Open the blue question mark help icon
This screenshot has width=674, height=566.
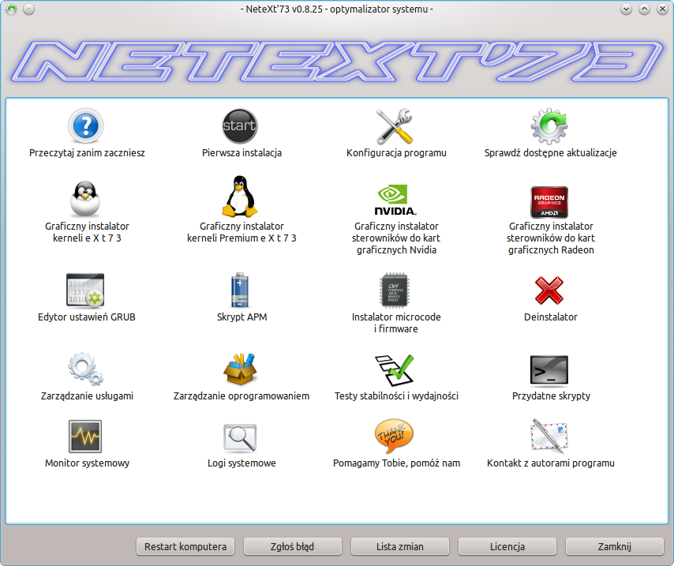point(86,126)
